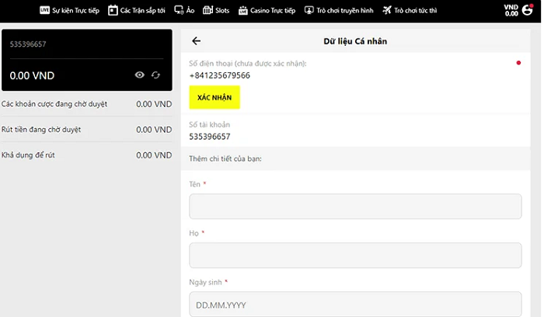
Task: Select the Các khoản cược đang chờ duyệt row
Action: tap(86, 104)
